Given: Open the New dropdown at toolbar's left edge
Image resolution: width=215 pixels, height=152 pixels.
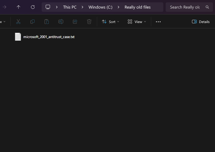Looking at the screenshot, I should coord(3,22).
